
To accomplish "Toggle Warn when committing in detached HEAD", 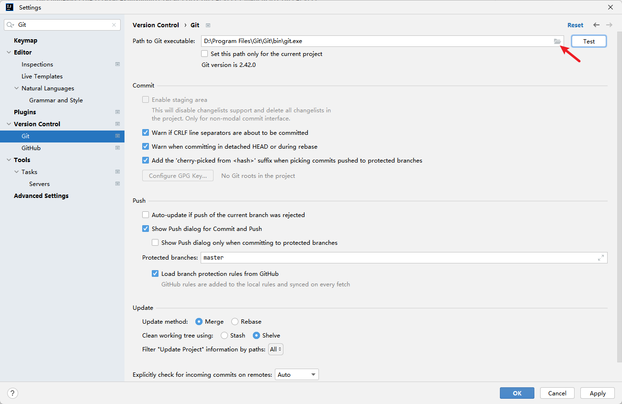I will click(146, 147).
